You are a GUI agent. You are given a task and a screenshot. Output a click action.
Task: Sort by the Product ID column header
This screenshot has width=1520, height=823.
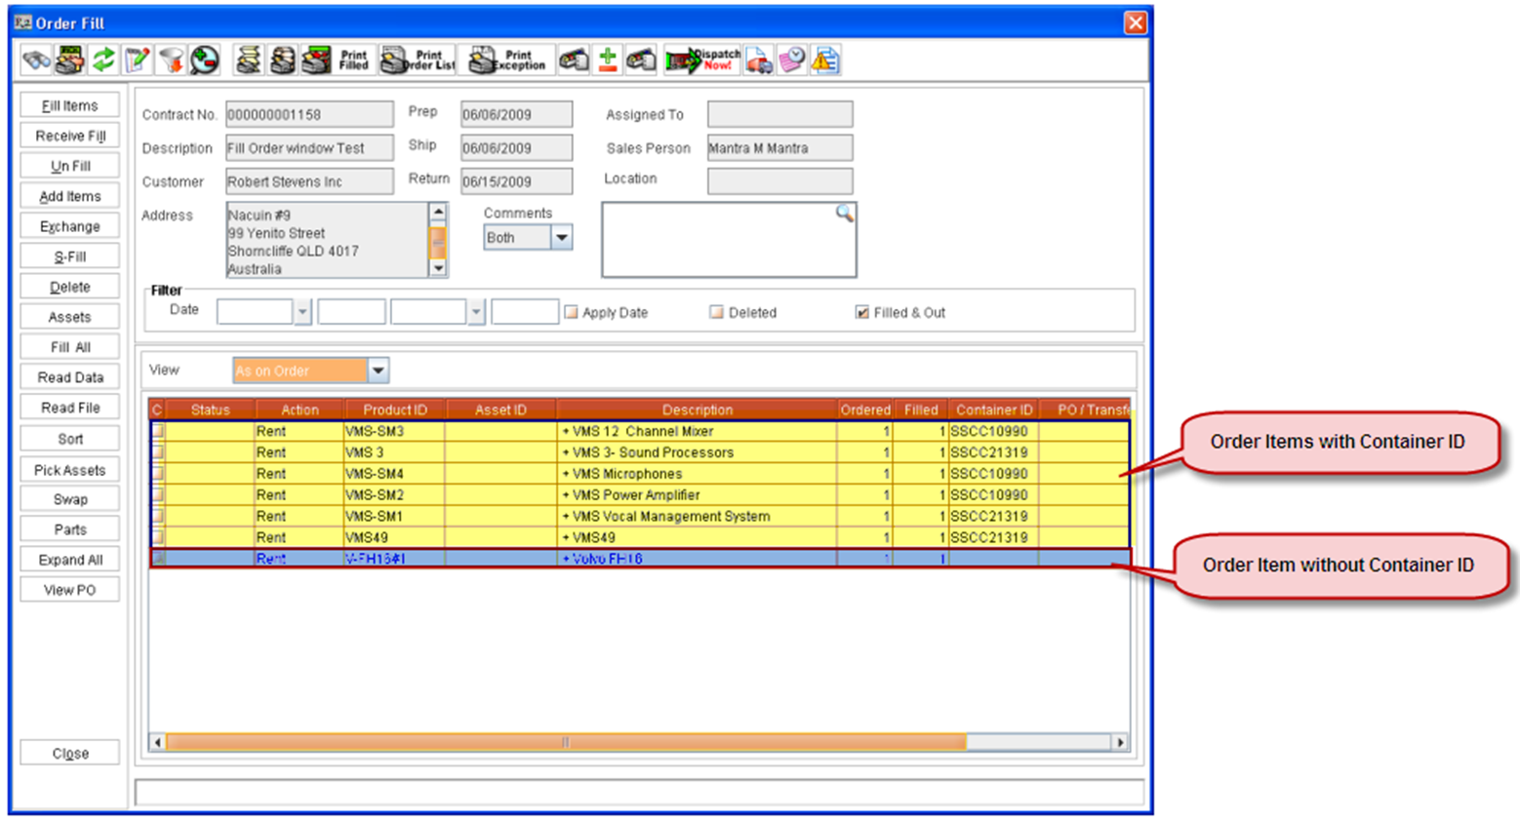pyautogui.click(x=394, y=410)
